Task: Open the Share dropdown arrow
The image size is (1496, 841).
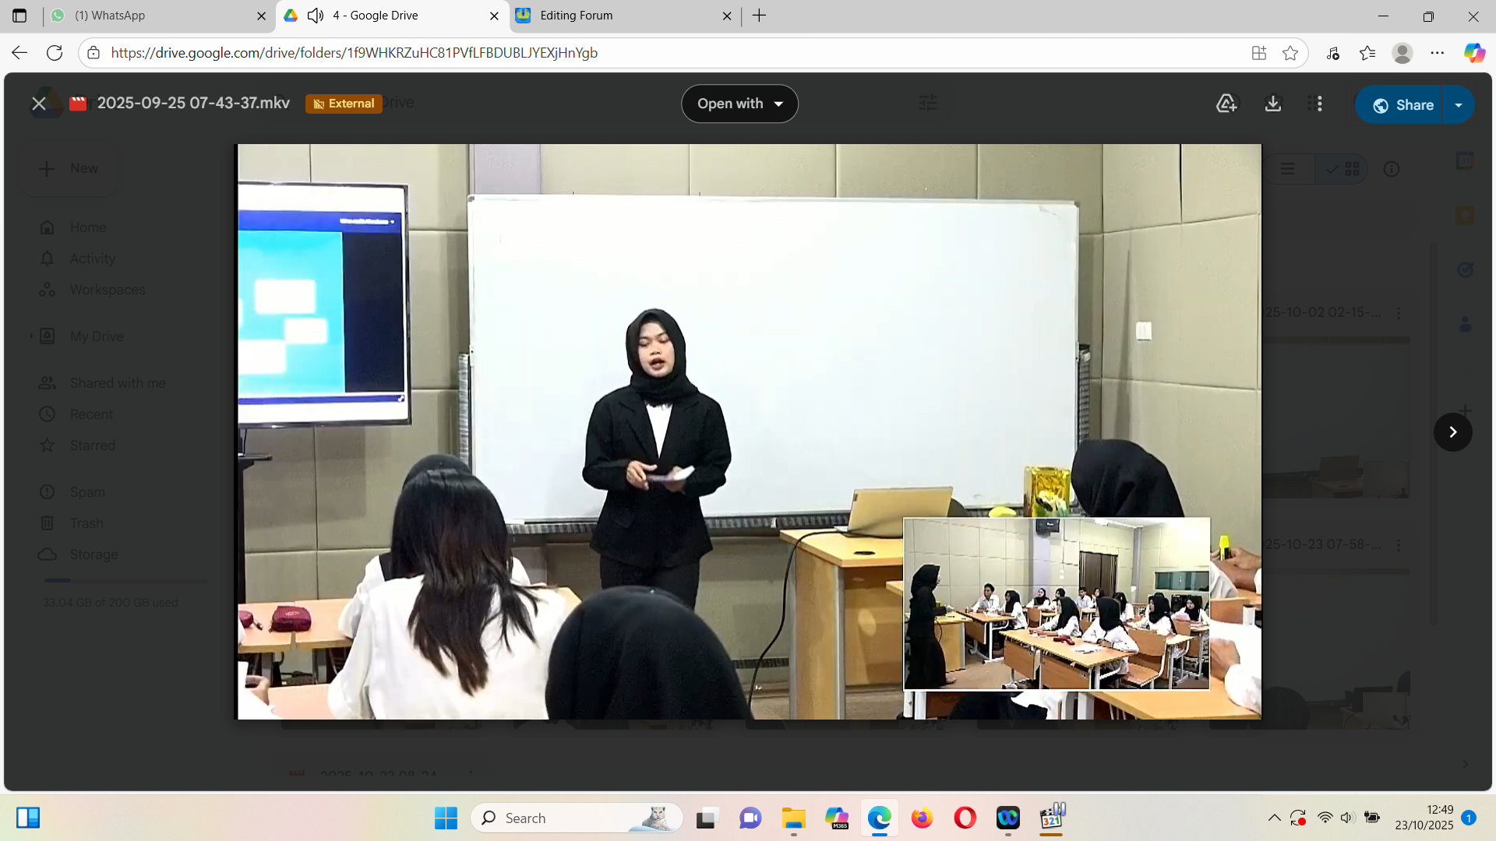Action: coord(1459,105)
